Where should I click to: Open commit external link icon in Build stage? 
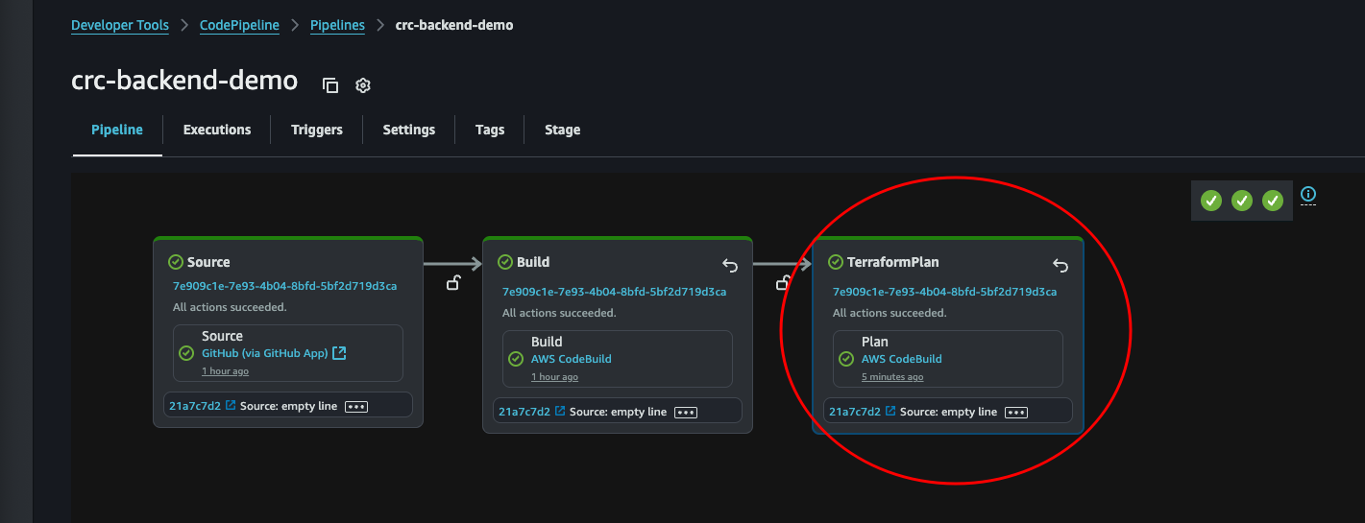(560, 412)
